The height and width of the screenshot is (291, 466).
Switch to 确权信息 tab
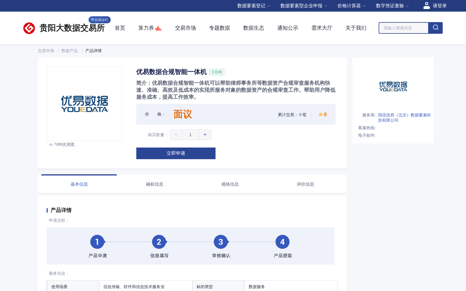point(155,184)
